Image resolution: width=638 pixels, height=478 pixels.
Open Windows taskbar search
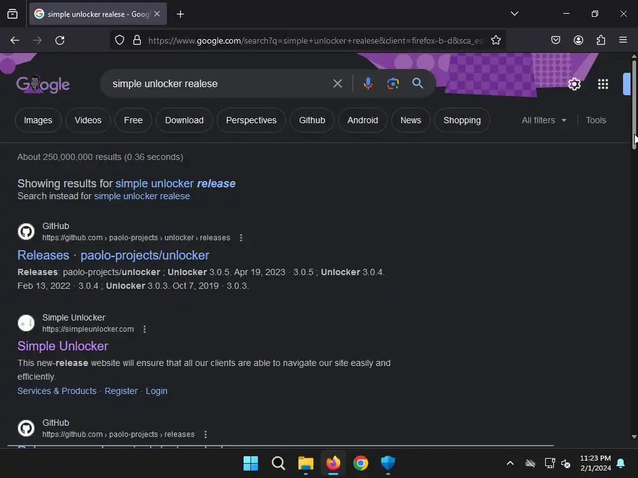click(279, 463)
